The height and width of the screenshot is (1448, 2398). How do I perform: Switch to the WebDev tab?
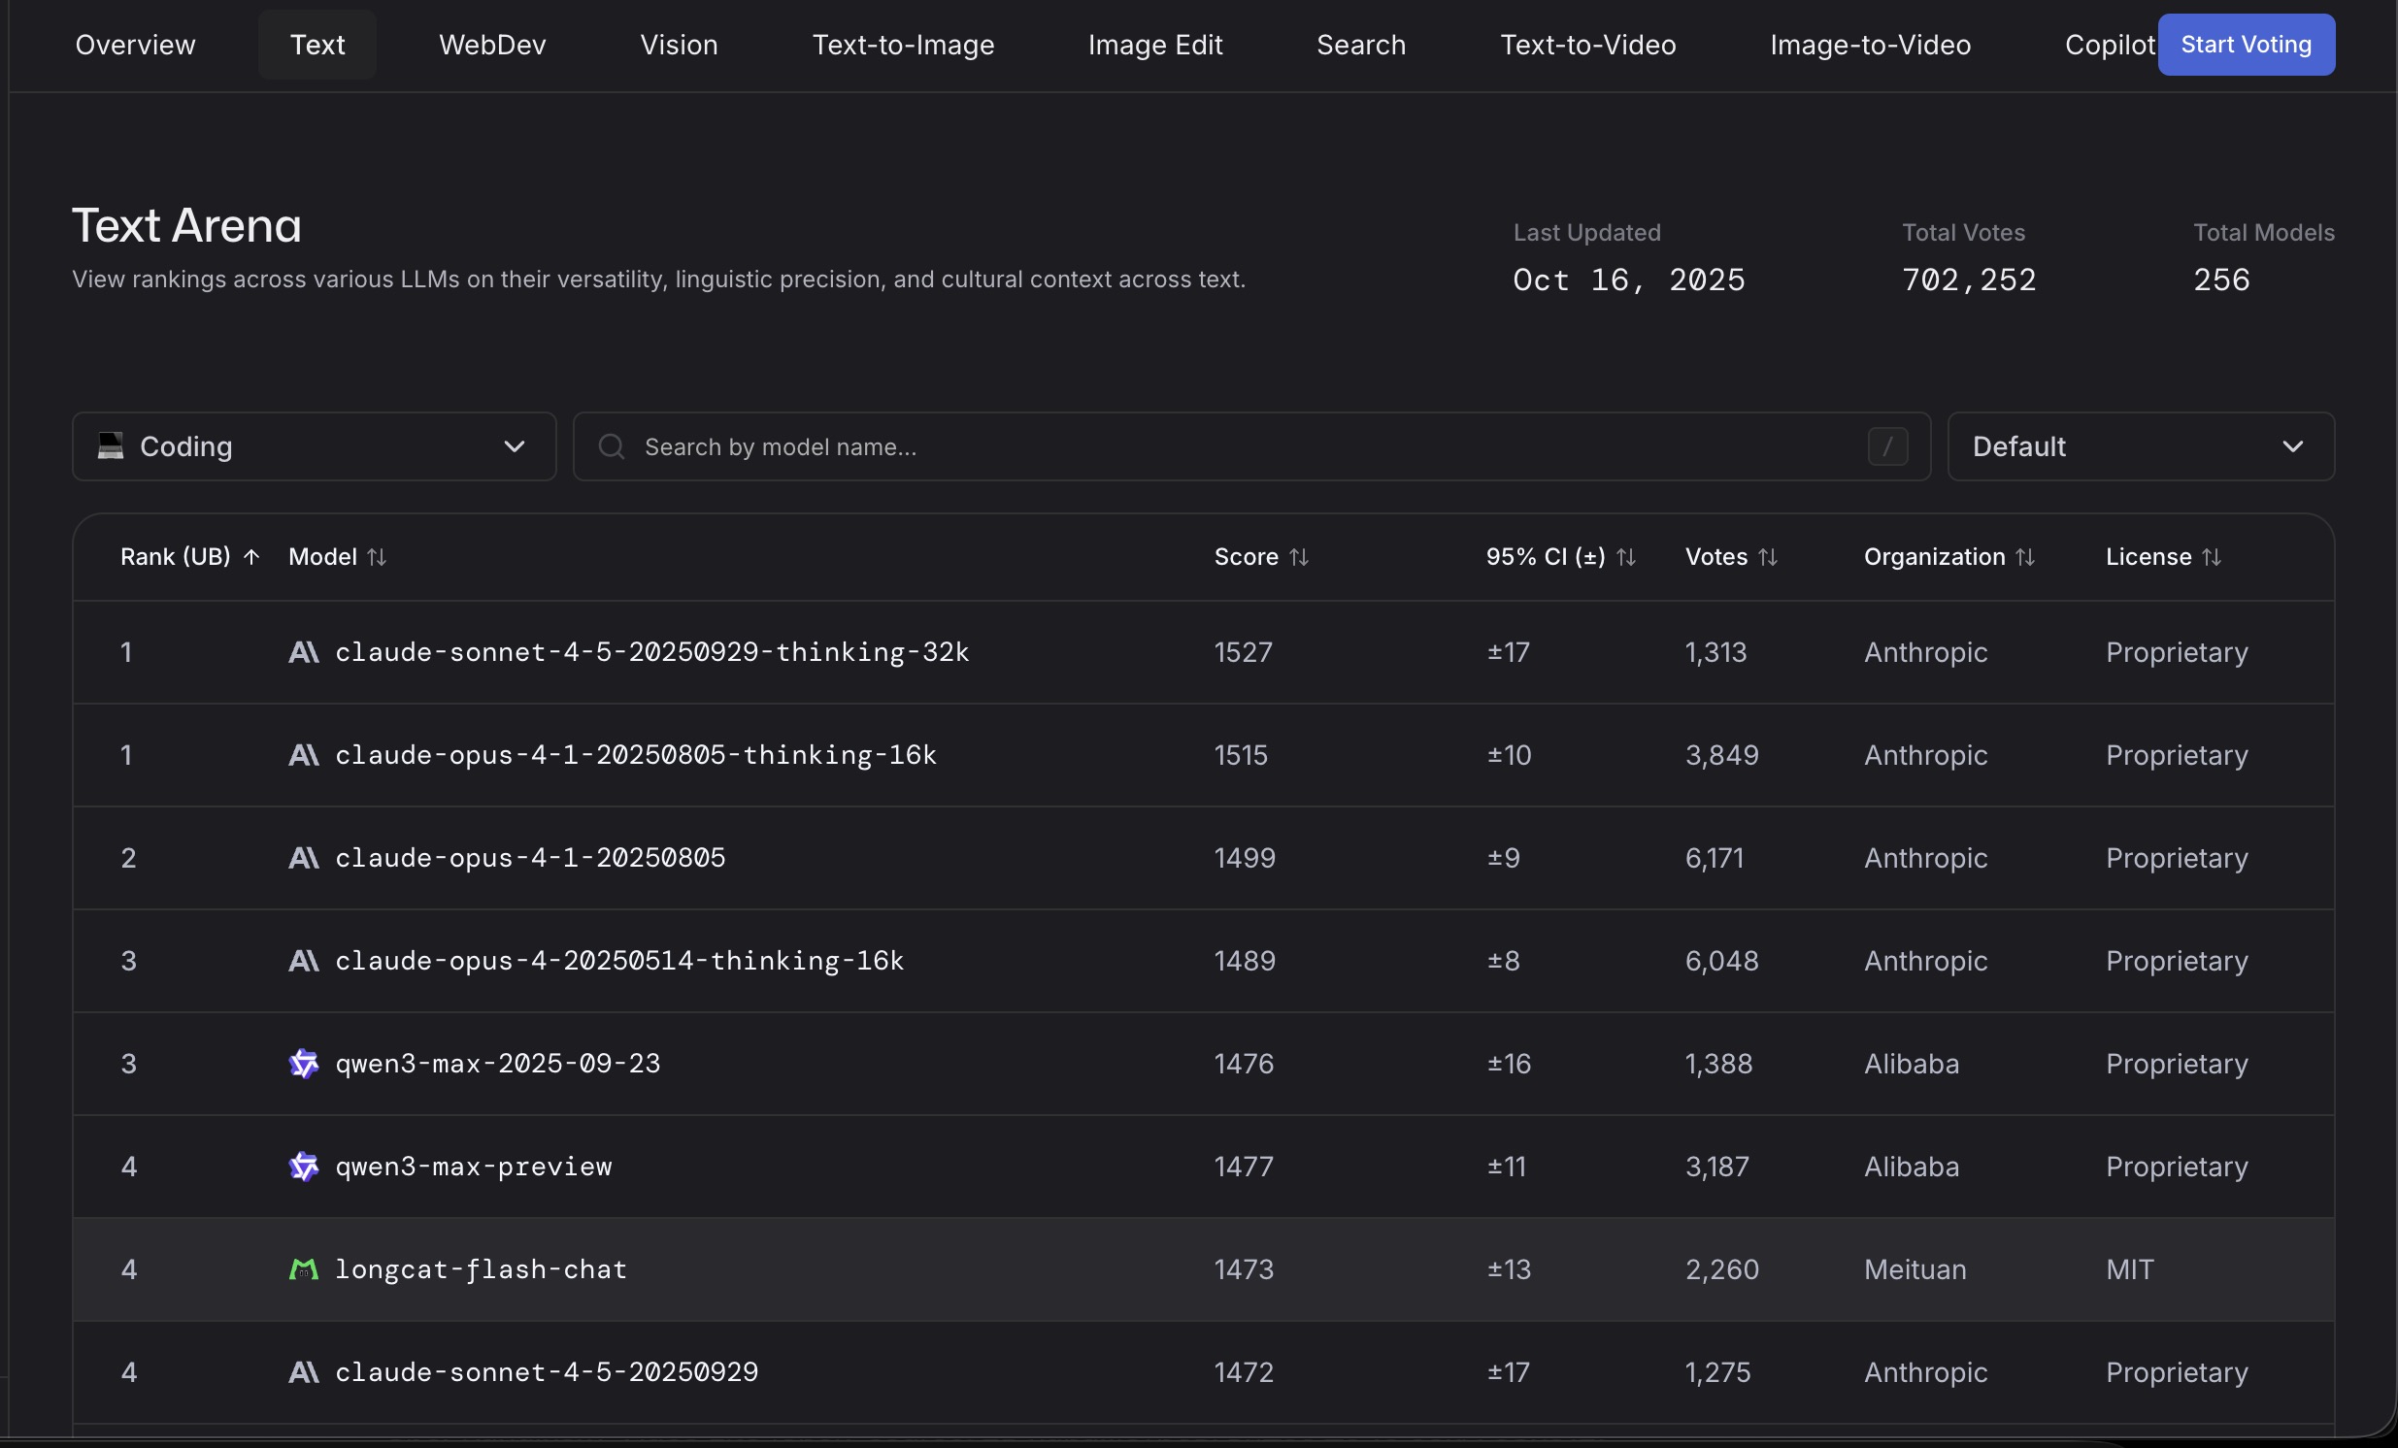click(492, 45)
